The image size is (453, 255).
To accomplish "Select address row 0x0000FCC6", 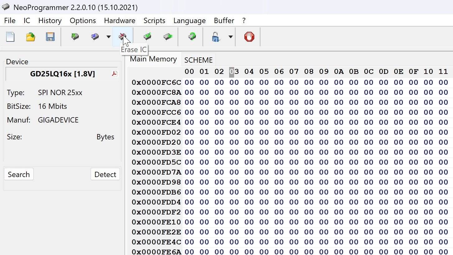I will point(156,113).
